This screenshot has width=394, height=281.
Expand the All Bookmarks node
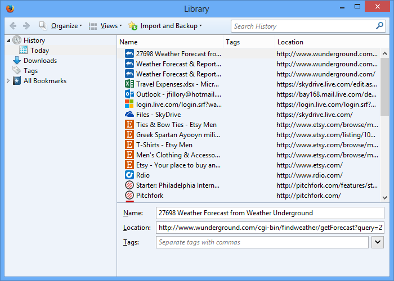click(8, 81)
